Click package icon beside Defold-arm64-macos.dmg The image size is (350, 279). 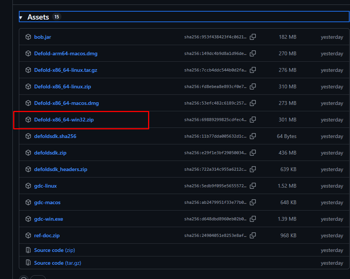(28, 53)
